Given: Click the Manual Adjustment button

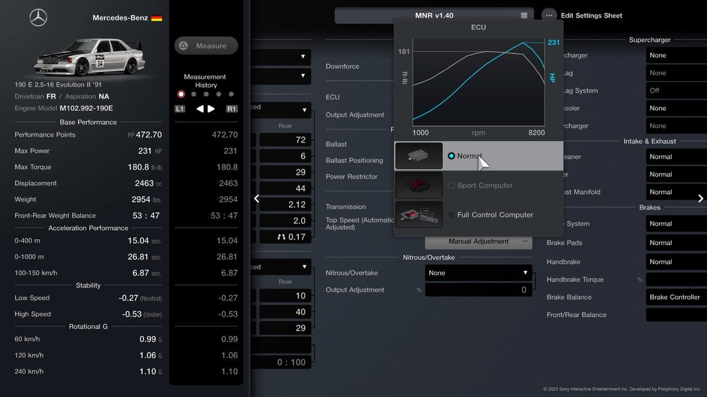Looking at the screenshot, I should pyautogui.click(x=478, y=242).
